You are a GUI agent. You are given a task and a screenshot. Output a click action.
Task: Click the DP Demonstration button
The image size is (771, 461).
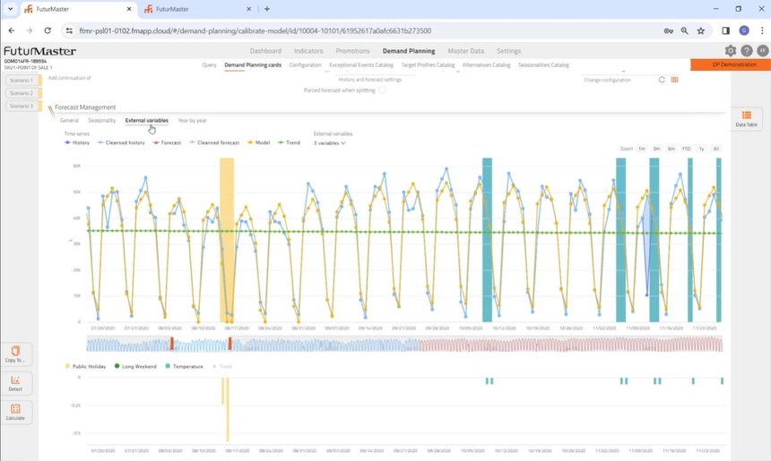tap(731, 64)
